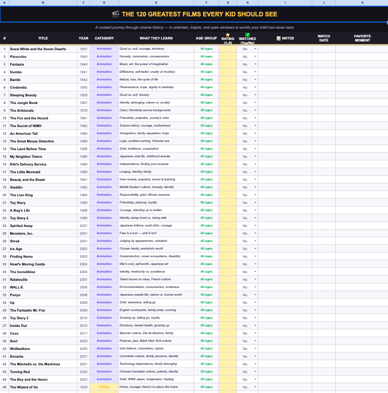This screenshot has height=393, width=388.
Task: Click row number 20 cell
Action: [4, 195]
